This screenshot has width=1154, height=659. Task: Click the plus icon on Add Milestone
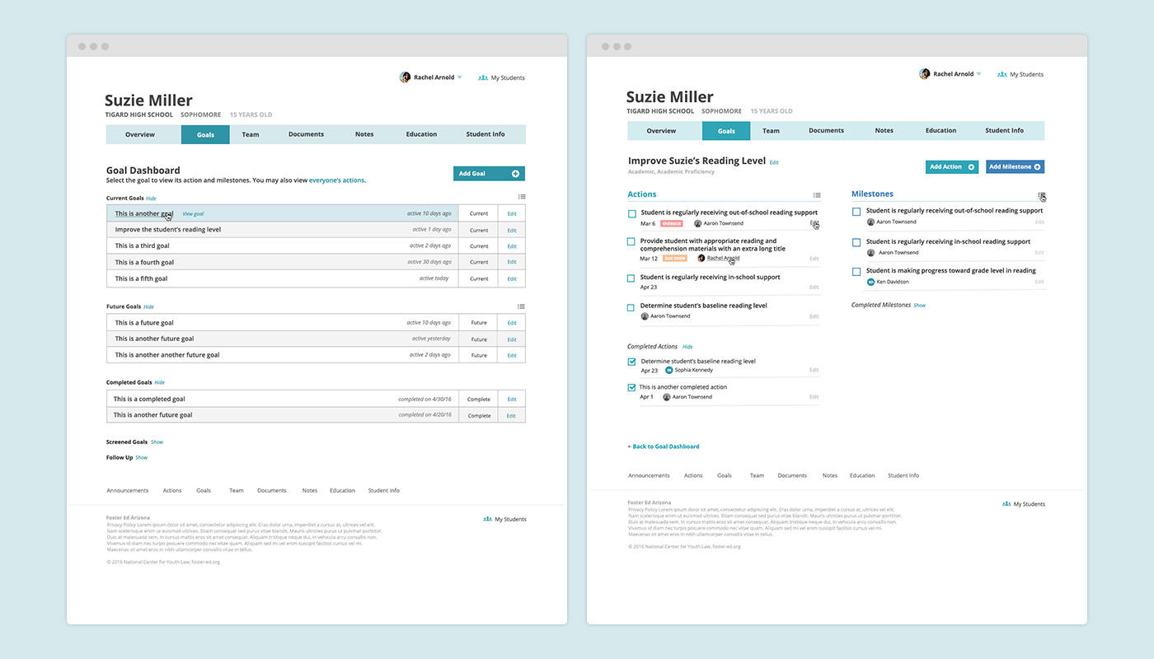pyautogui.click(x=1037, y=167)
